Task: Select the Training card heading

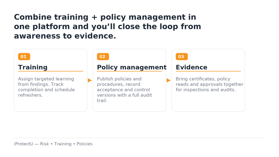Action: coord(33,67)
